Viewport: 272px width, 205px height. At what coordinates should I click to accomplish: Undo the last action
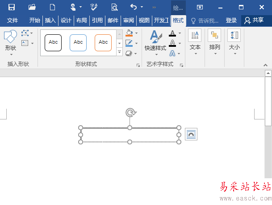click(x=134, y=7)
